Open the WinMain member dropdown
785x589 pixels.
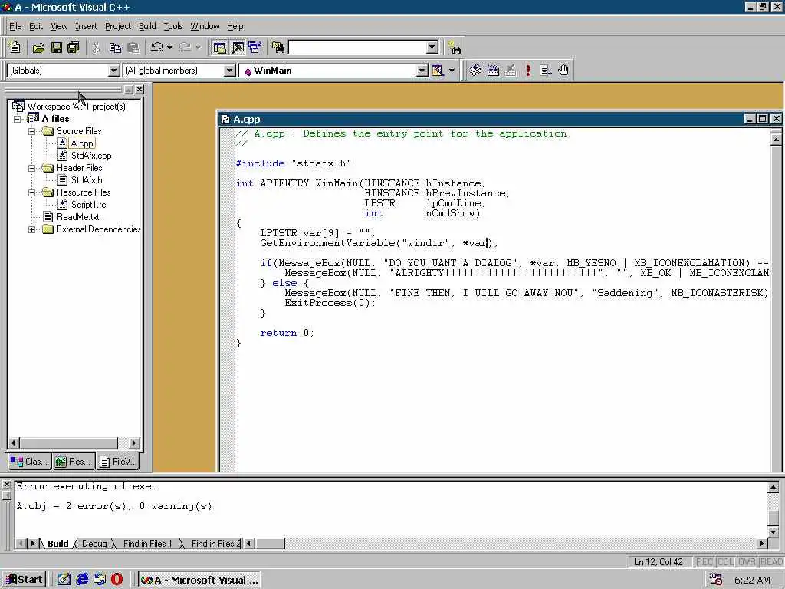coord(422,71)
